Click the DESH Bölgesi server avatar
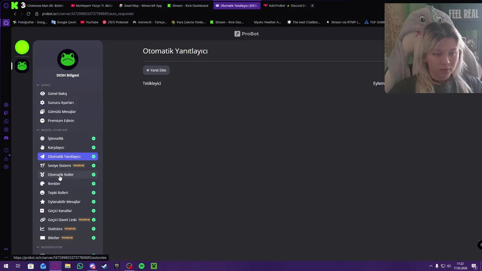Screen dimensions: 482x271 coord(68,59)
